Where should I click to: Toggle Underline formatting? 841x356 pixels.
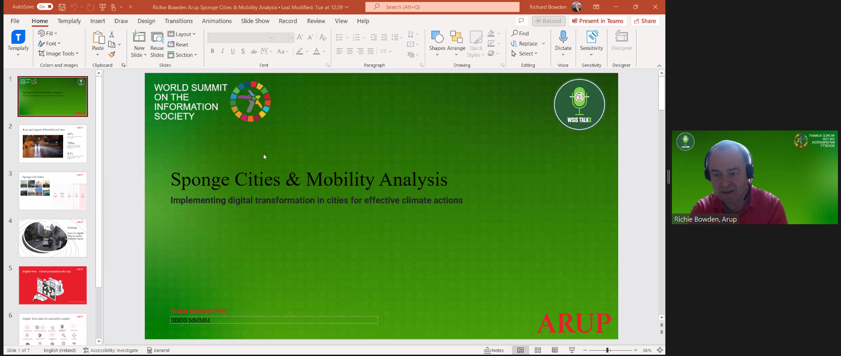[233, 51]
